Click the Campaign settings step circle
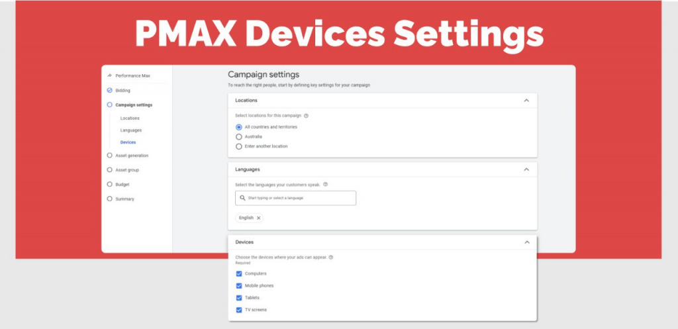The image size is (678, 329). 109,105
